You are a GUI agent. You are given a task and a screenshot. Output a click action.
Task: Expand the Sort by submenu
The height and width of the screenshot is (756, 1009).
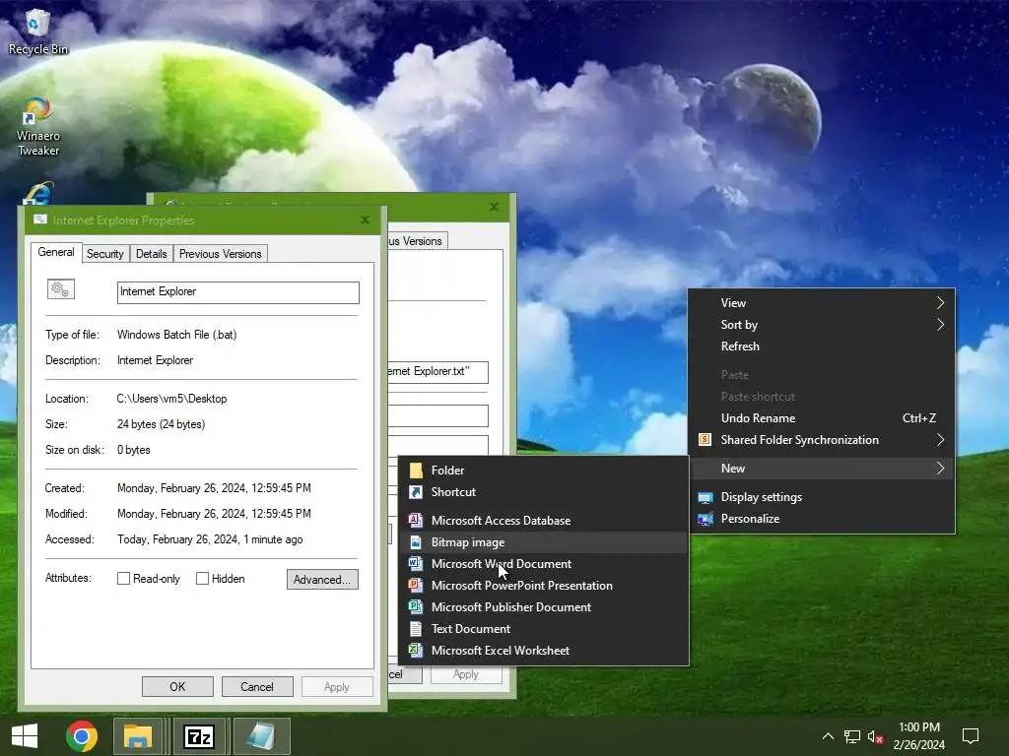pyautogui.click(x=823, y=325)
